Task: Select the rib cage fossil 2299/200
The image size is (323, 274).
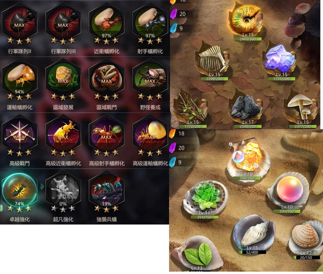Action: (213, 61)
